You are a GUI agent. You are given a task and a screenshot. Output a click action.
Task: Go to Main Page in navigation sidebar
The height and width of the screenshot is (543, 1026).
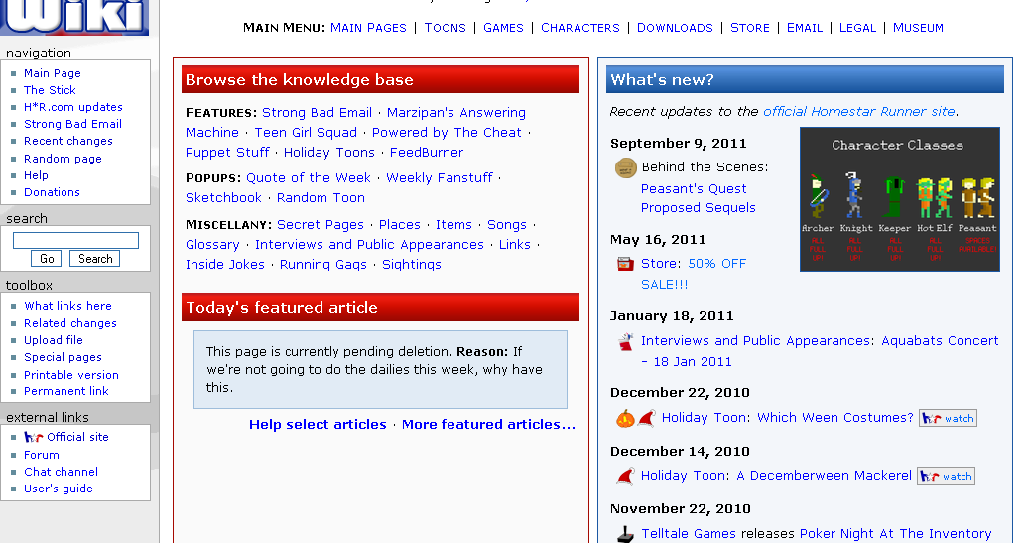pos(53,73)
